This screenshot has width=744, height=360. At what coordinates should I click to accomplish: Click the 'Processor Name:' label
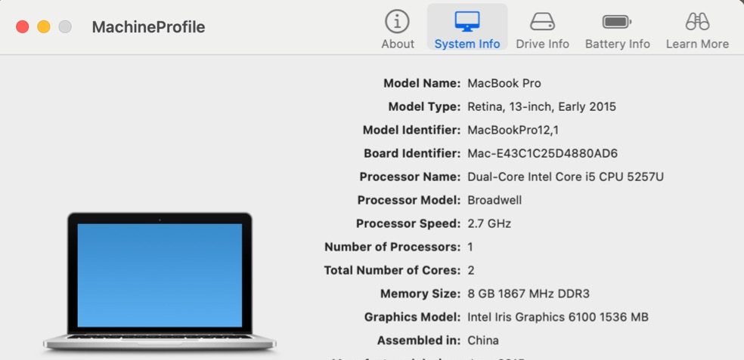point(410,177)
